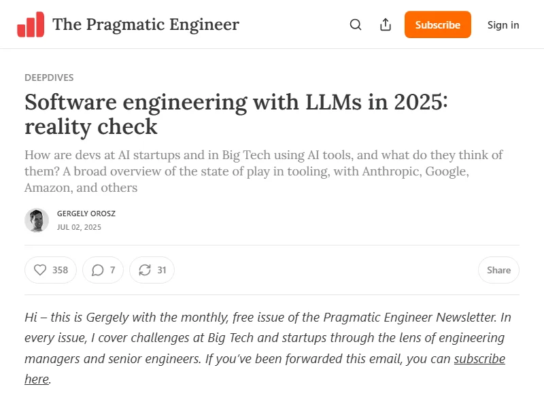Viewport: 544px width, 408px height.
Task: Open the DEEPDIVES category label
Action: 49,78
